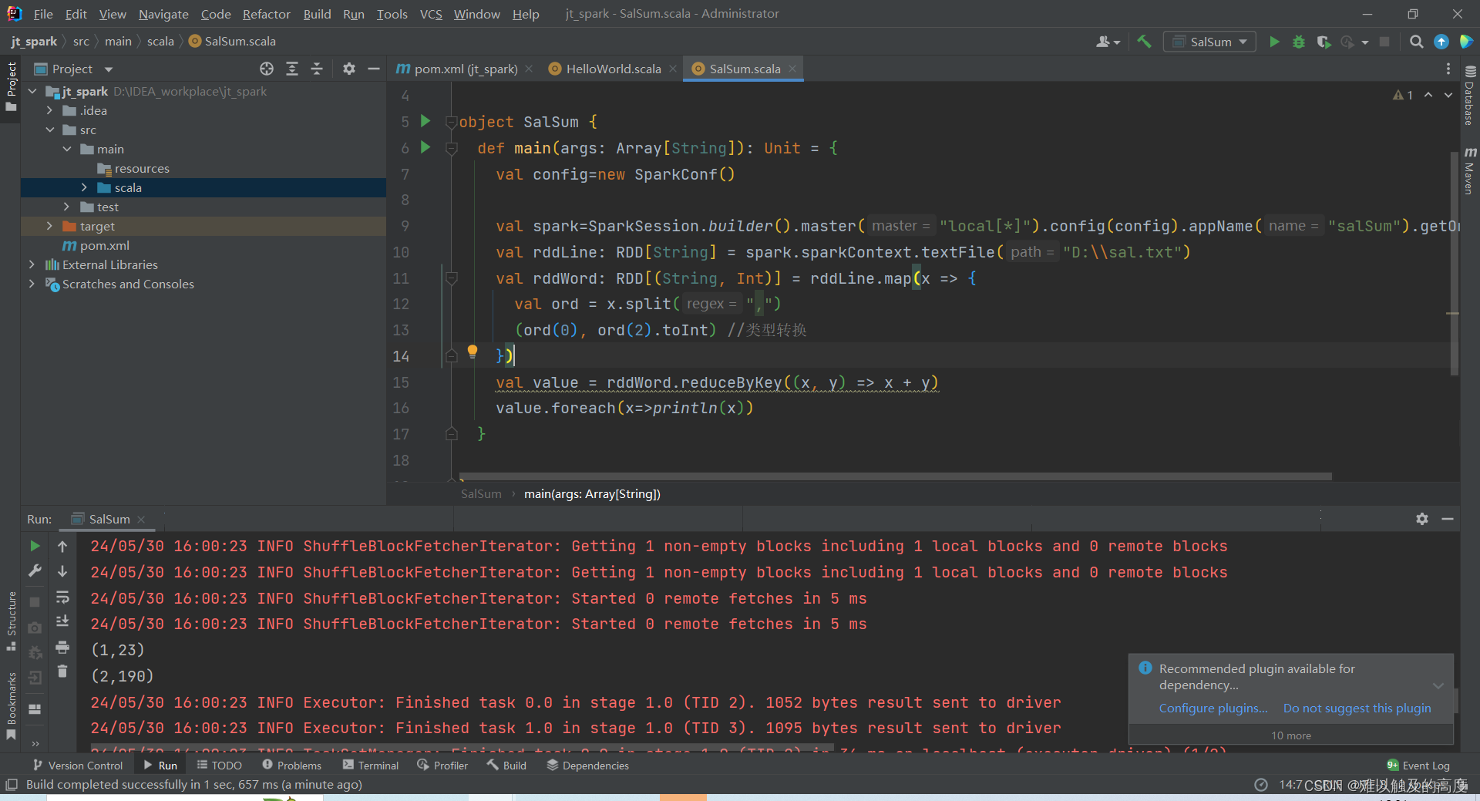Hide the Project tool window

[x=374, y=69]
